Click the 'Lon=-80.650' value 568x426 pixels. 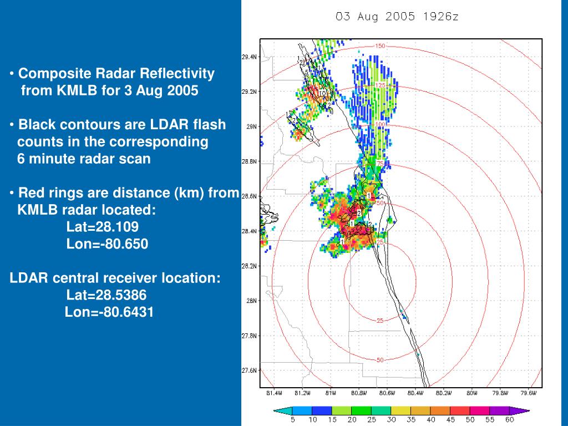click(x=107, y=244)
